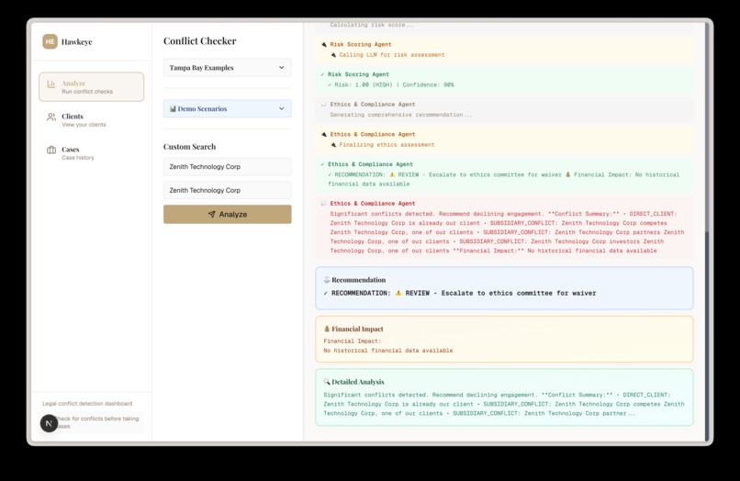Image resolution: width=740 pixels, height=481 pixels.
Task: Expand the Demo Scenarios dropdown
Action: point(228,108)
